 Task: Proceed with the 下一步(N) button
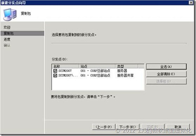click(x=128, y=127)
